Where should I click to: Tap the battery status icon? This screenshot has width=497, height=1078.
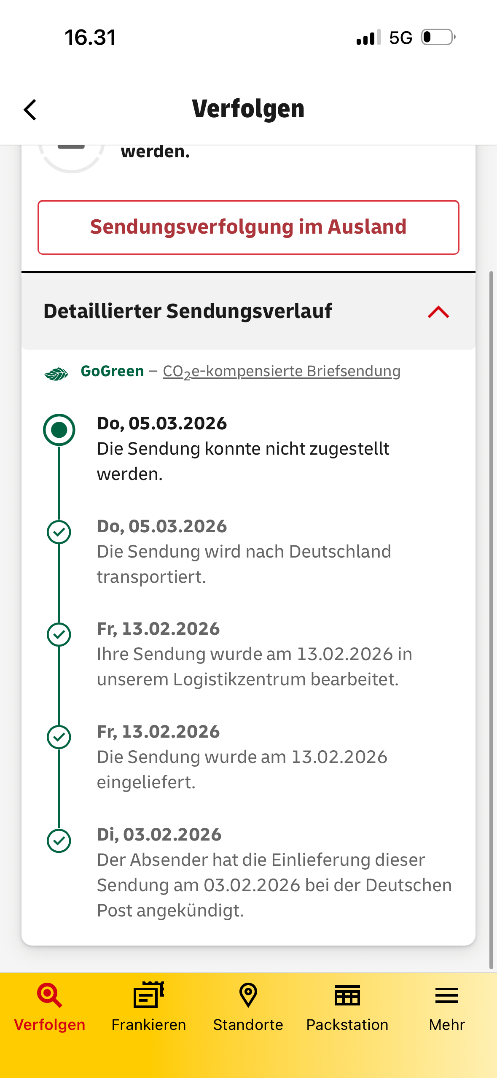pyautogui.click(x=438, y=37)
